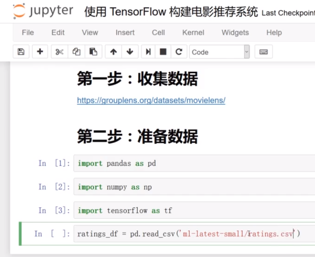Click in the ratings_df read_csv cell
This screenshot has width=315, height=257.
[x=194, y=234]
